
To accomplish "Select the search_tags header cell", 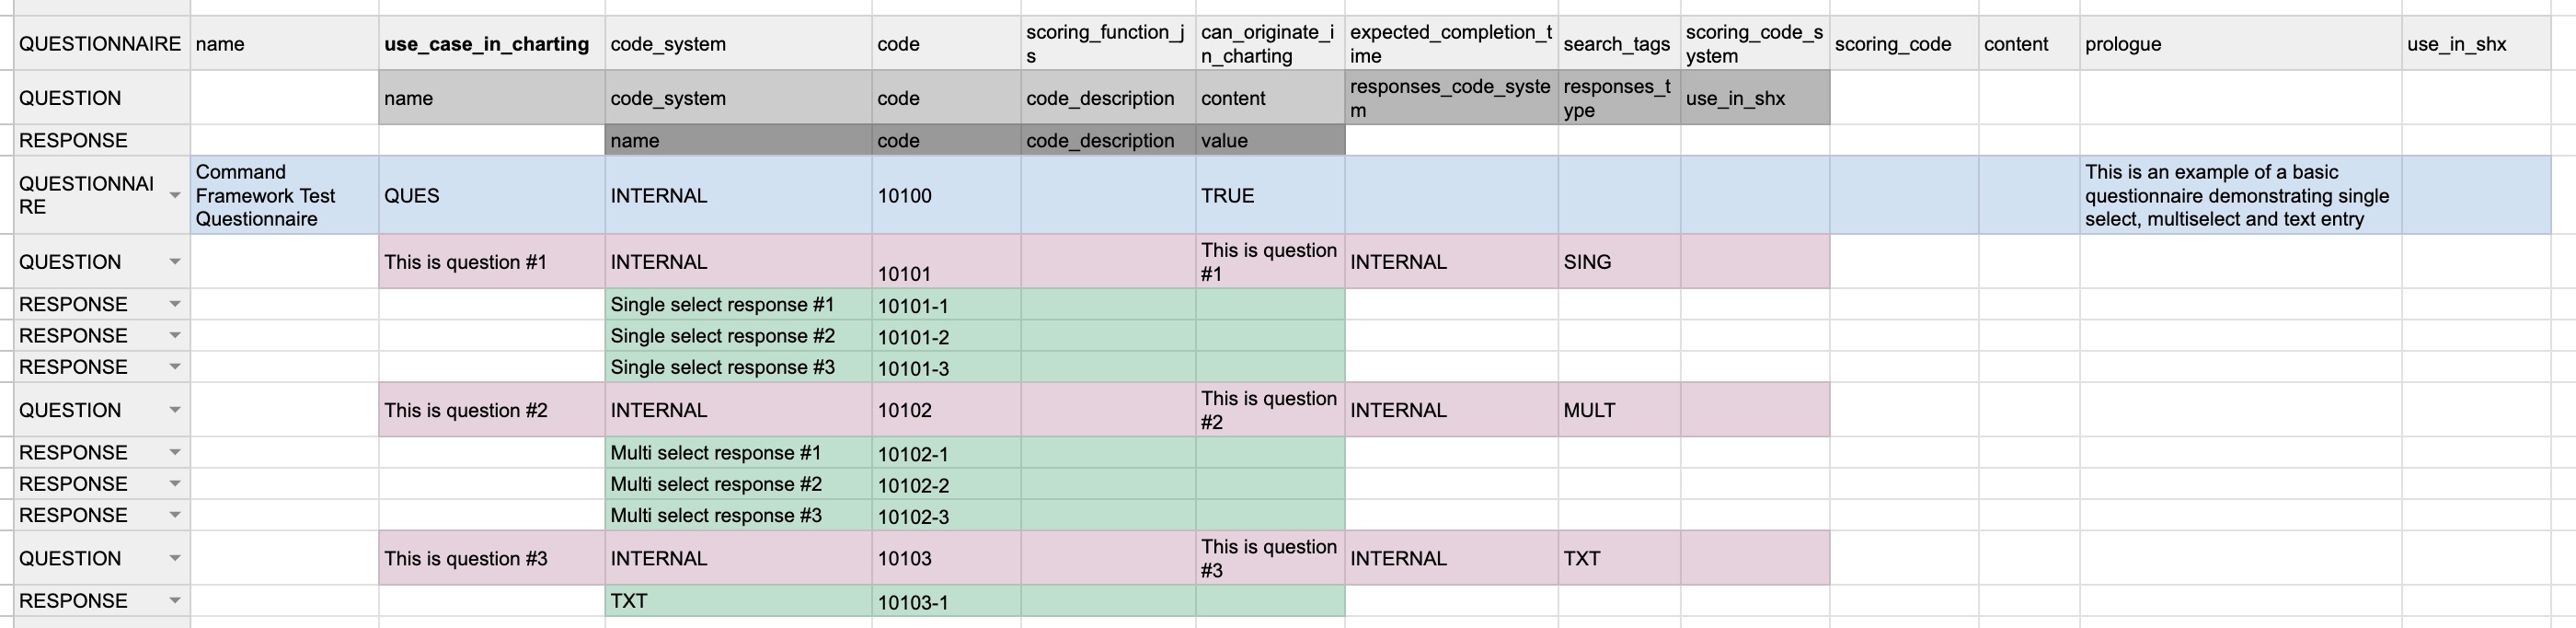I will [1618, 44].
